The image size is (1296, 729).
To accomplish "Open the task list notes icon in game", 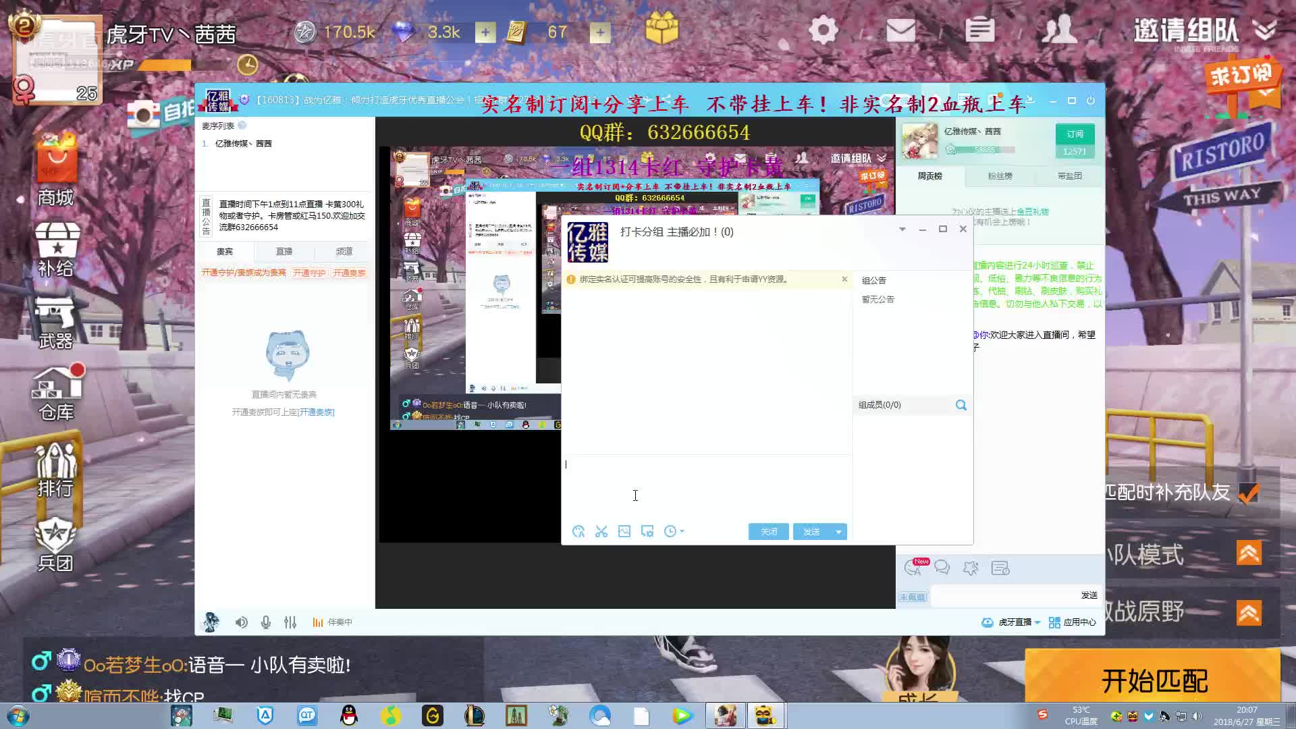I will [x=979, y=30].
